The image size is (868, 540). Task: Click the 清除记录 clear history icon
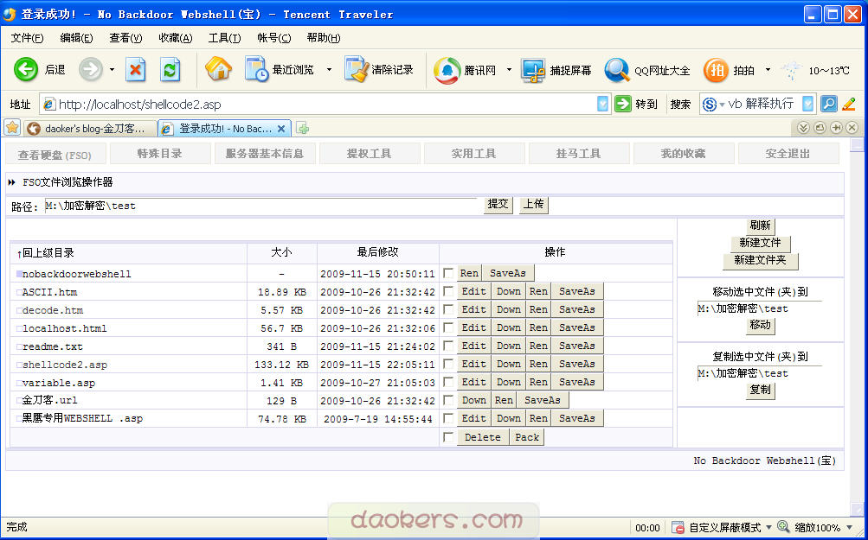point(356,70)
